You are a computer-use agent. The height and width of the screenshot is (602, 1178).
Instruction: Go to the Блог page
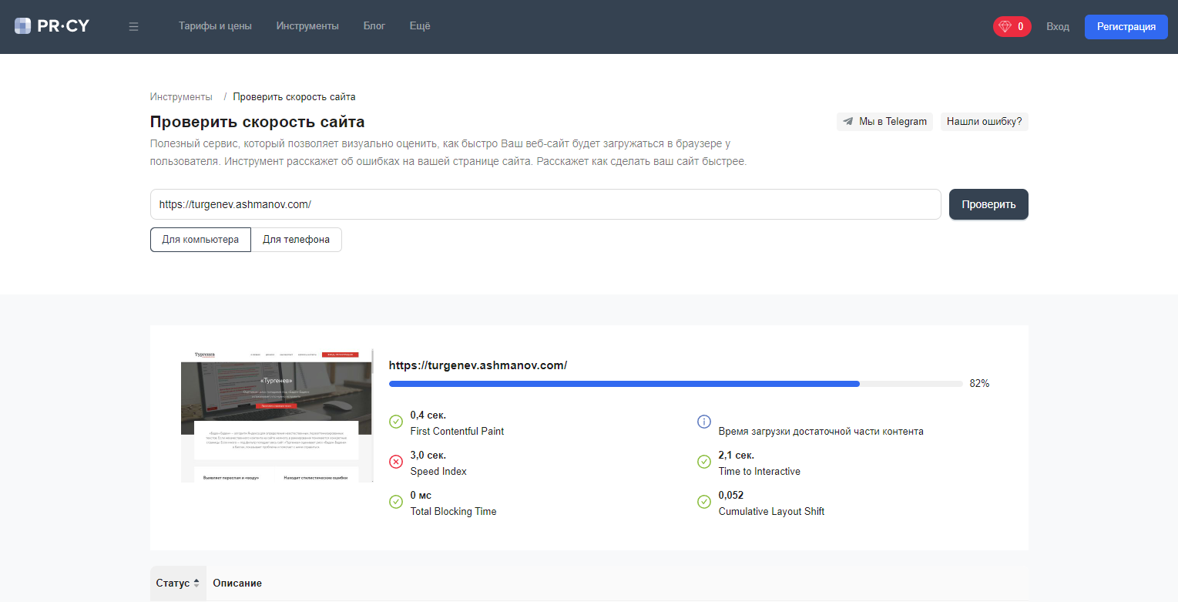[x=374, y=26]
